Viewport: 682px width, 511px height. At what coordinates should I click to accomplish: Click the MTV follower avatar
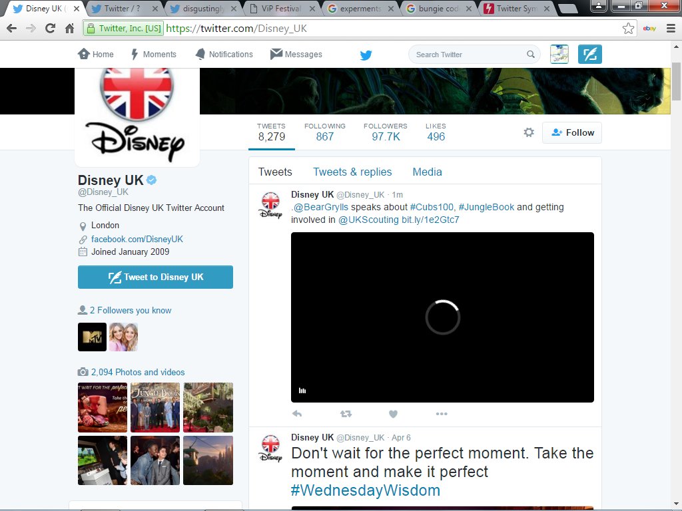pos(92,337)
